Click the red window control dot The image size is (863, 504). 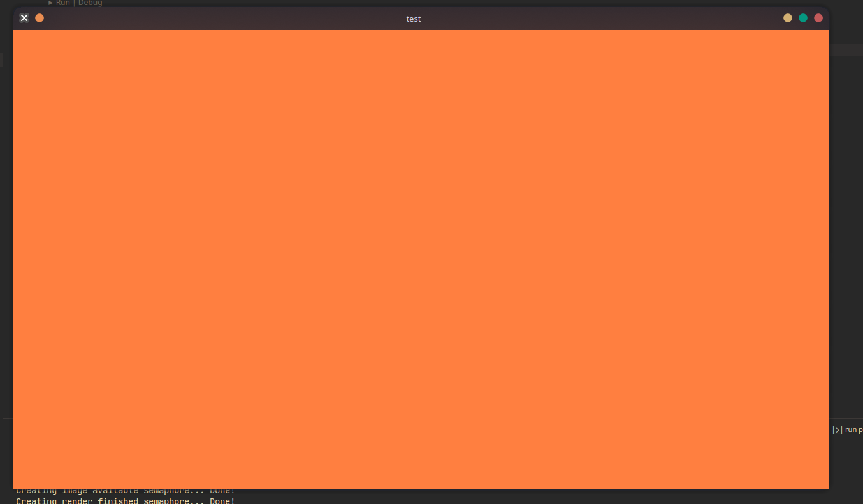pyautogui.click(x=818, y=18)
